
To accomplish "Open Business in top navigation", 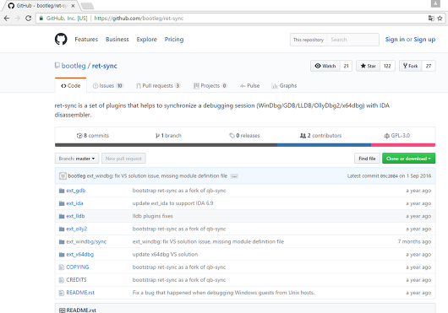I will [x=117, y=40].
